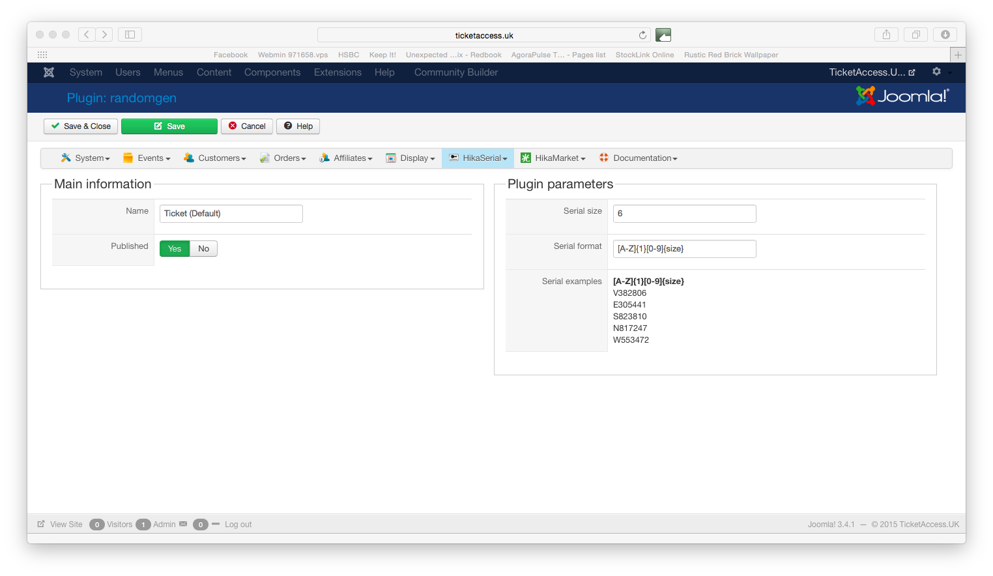Open the Users top menu

tap(128, 72)
